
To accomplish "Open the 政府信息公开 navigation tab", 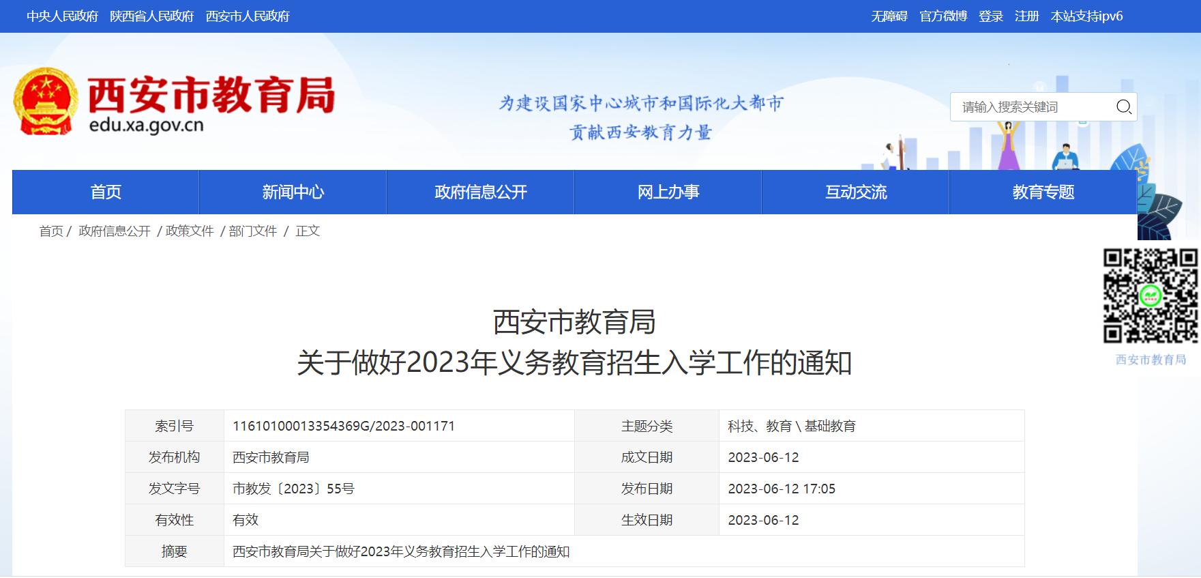I will [481, 192].
